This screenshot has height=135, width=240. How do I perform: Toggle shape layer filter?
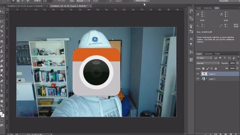click(x=229, y=58)
